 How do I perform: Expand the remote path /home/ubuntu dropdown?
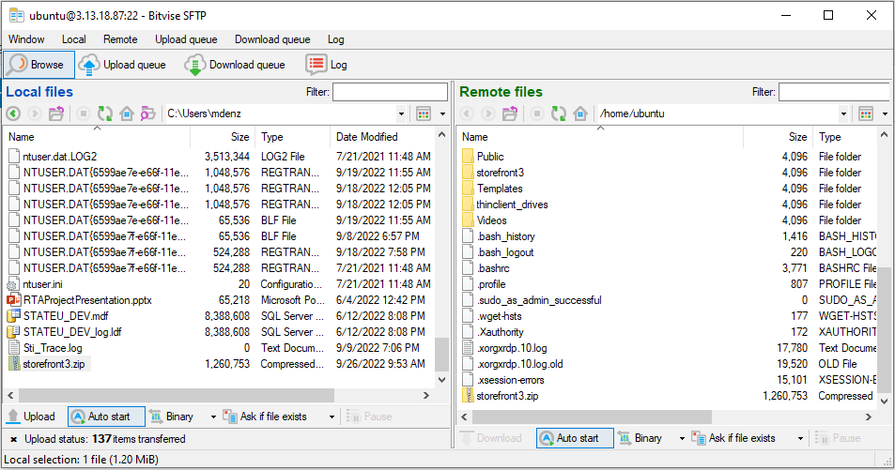pyautogui.click(x=843, y=114)
